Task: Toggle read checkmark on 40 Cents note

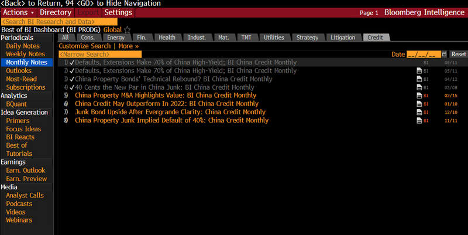Action: pyautogui.click(x=72, y=87)
